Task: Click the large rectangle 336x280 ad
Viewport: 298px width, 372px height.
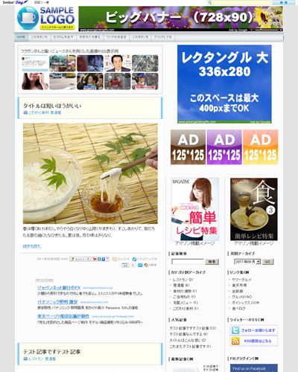Action: [224, 84]
